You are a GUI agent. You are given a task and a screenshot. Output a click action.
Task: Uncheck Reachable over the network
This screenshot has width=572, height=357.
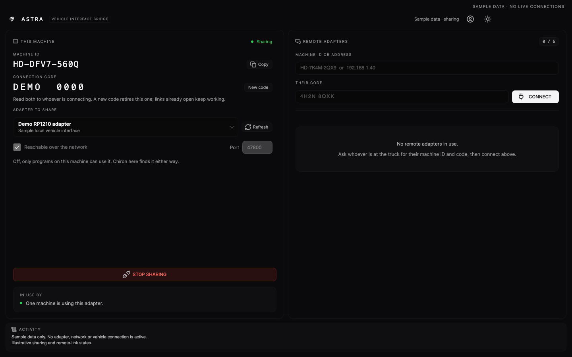coord(17,147)
